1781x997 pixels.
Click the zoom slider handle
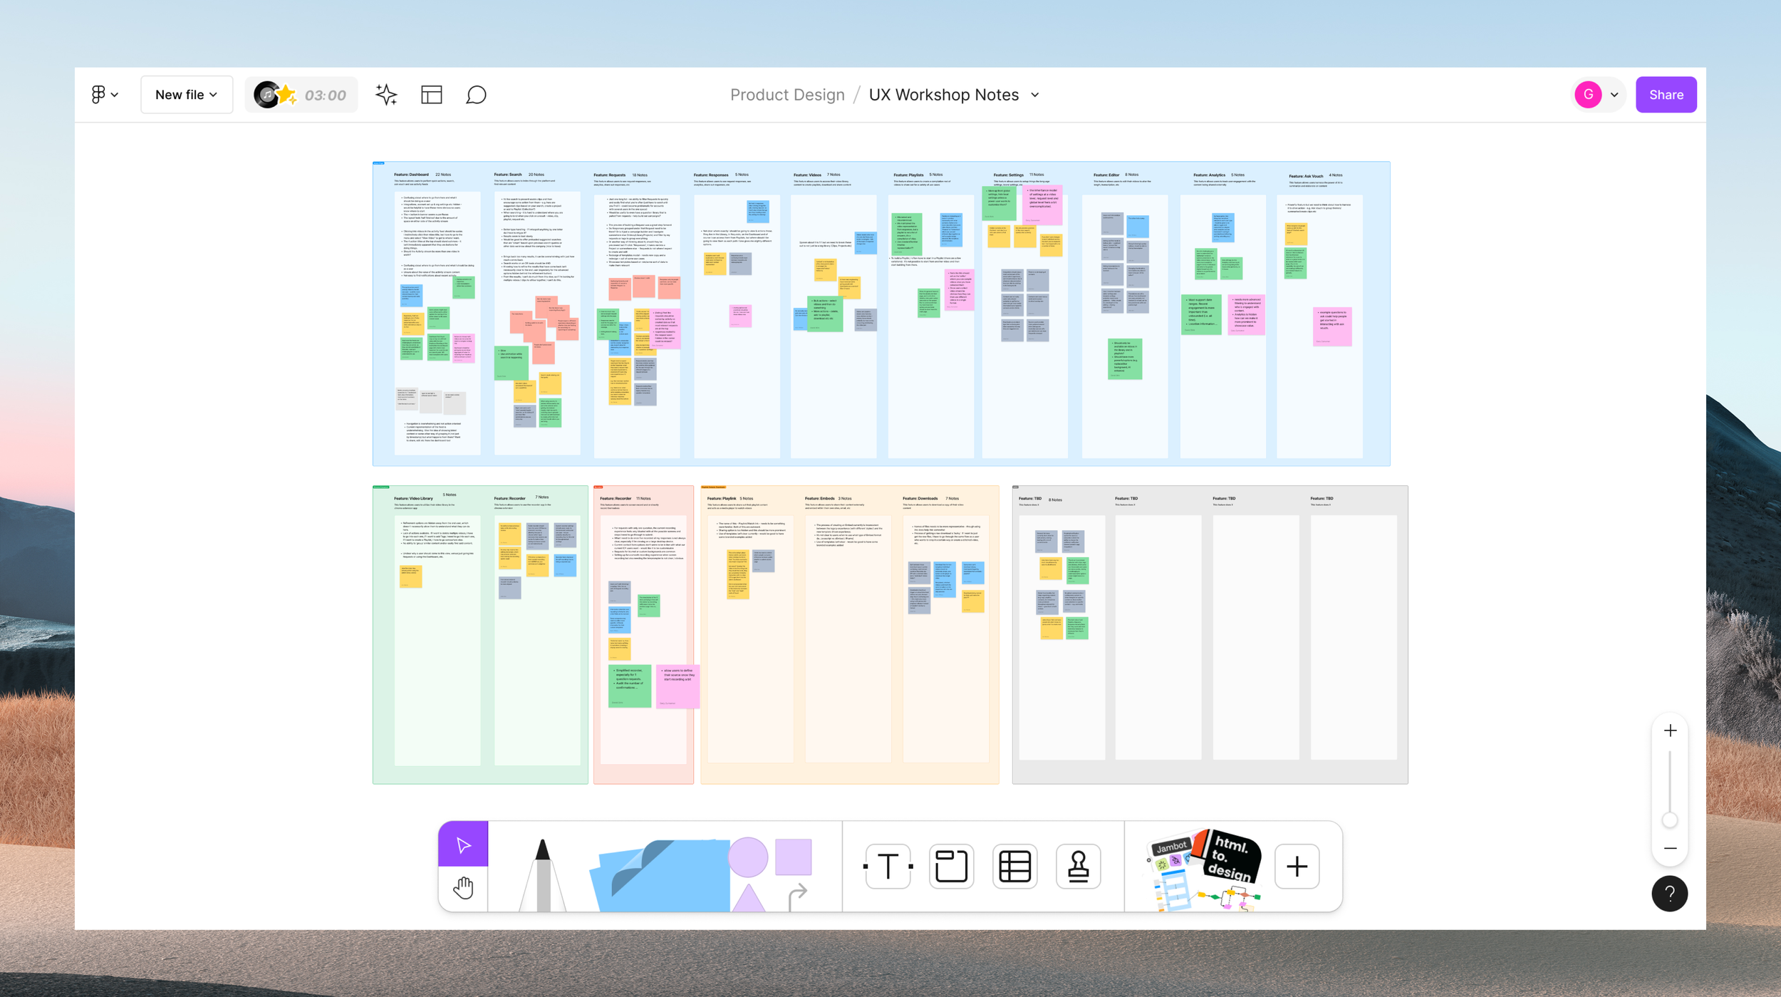point(1669,820)
